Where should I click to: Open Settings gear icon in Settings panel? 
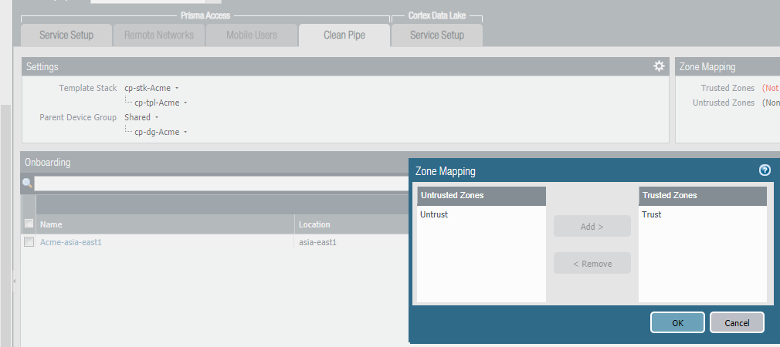tap(659, 66)
